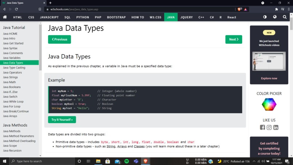Screen dimensions: 293x165
Task: Select HTML in top navigation
Action: pyautogui.click(x=17, y=17)
